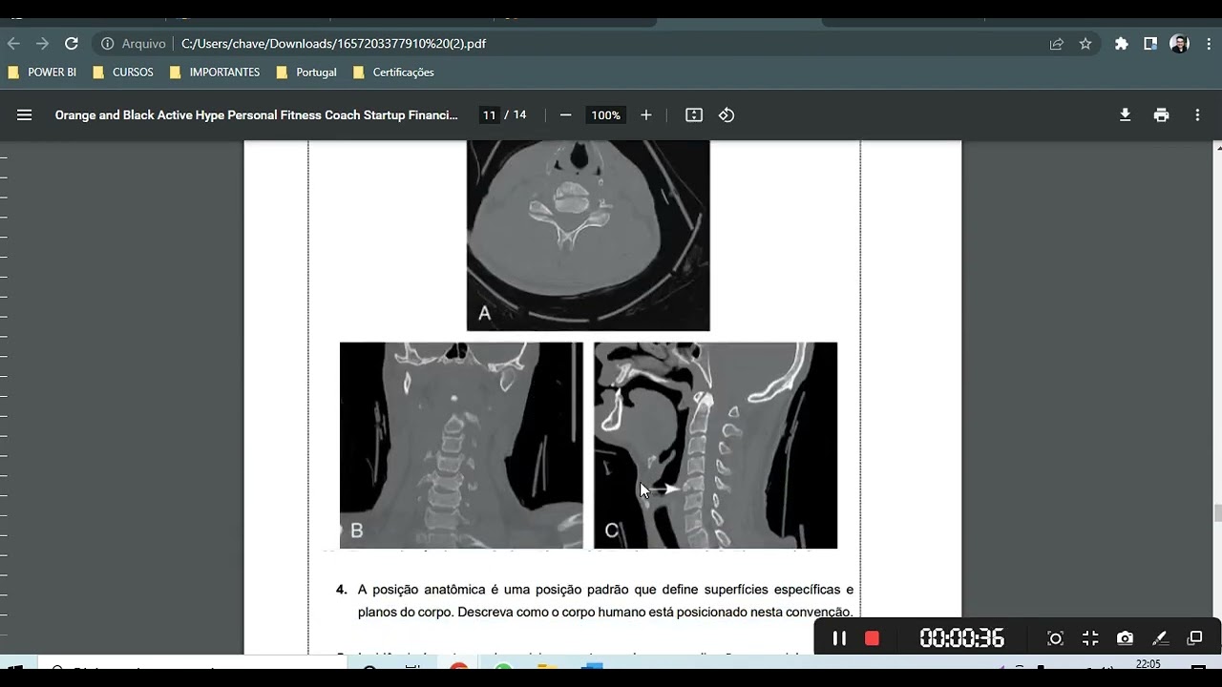Print the PDF document
The width and height of the screenshot is (1222, 687).
click(x=1161, y=114)
